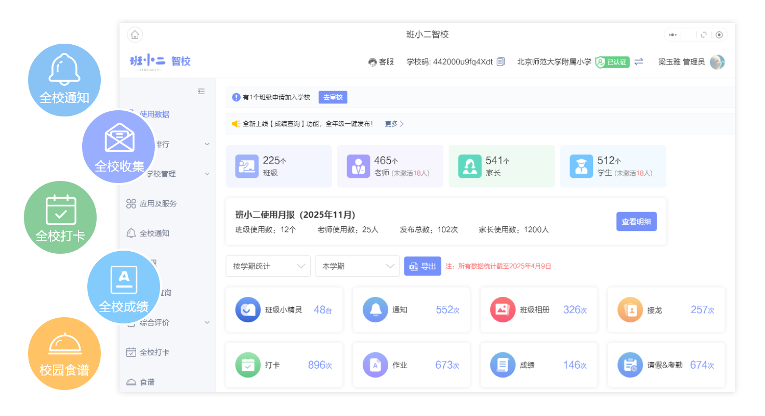
Task: Open the 本学期 semester dropdown
Action: (357, 266)
